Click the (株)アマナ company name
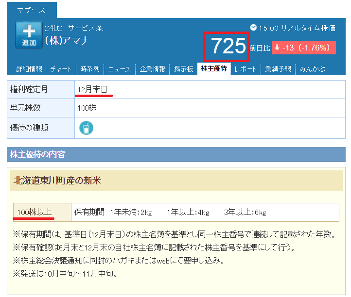Screen dimensions: 351x297 [x=67, y=40]
